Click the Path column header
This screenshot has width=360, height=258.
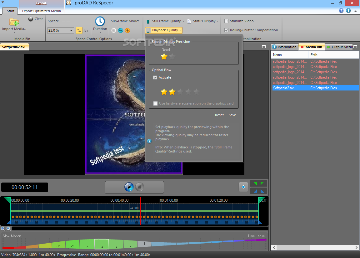(334, 55)
